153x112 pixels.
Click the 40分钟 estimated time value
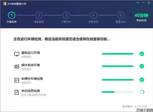(x=141, y=15)
